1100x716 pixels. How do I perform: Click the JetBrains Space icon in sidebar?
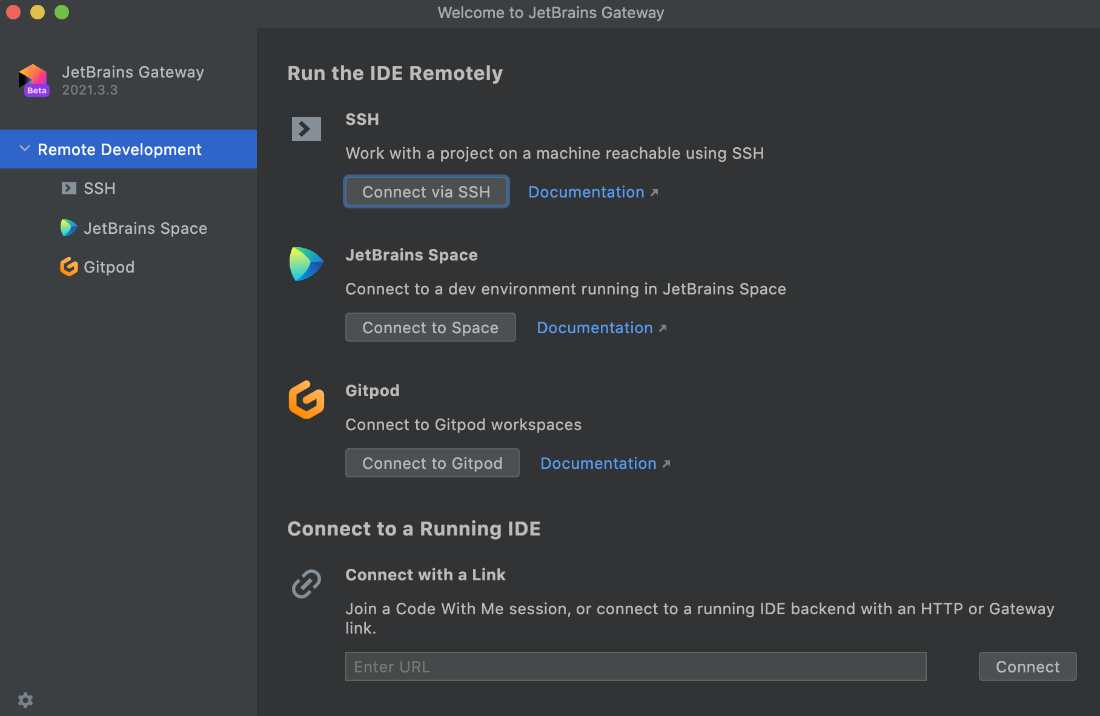68,228
